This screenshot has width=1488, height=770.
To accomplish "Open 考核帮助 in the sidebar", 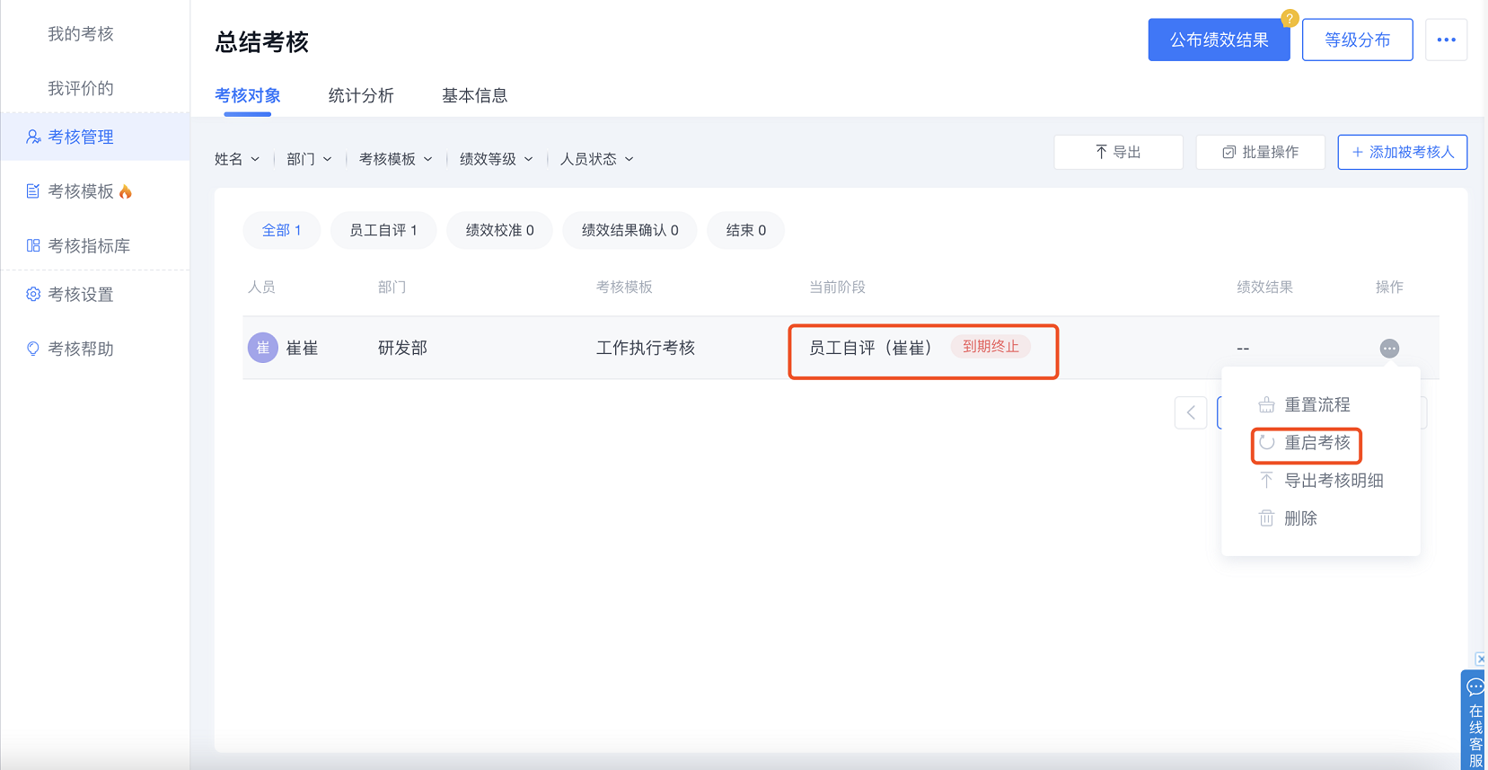I will pos(80,349).
